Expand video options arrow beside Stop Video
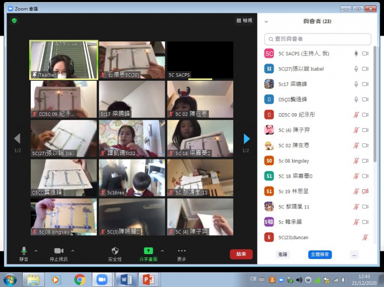384x287 pixels. pos(72,251)
